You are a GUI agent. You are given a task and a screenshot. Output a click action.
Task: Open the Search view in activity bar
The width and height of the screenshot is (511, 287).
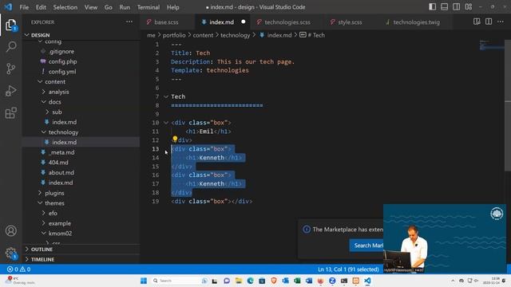[x=11, y=46]
